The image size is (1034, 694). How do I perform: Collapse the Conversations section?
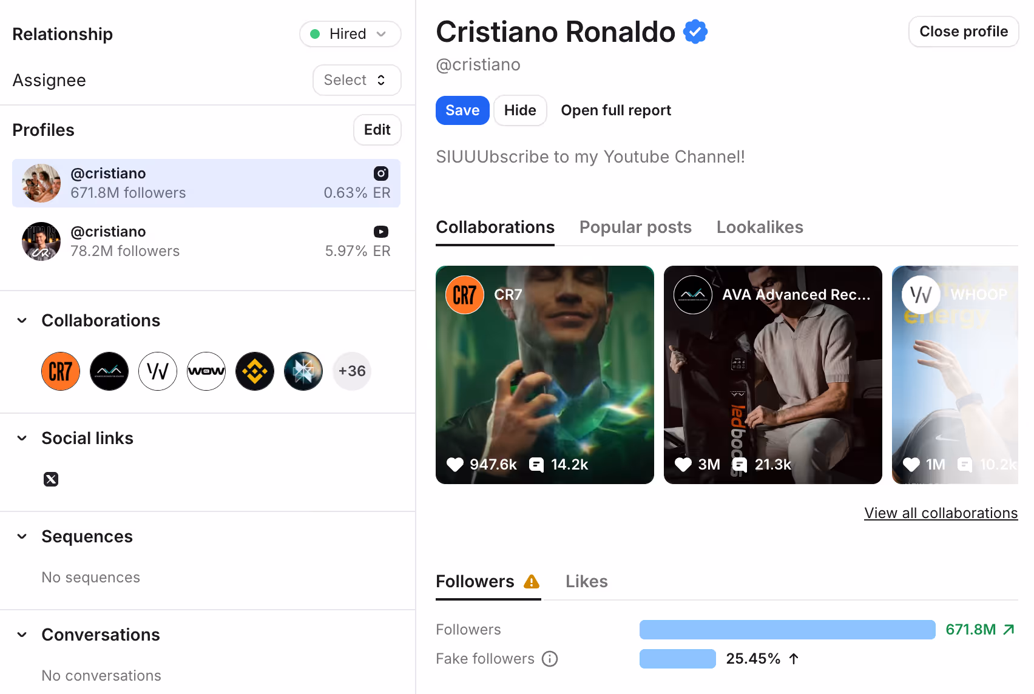21,635
